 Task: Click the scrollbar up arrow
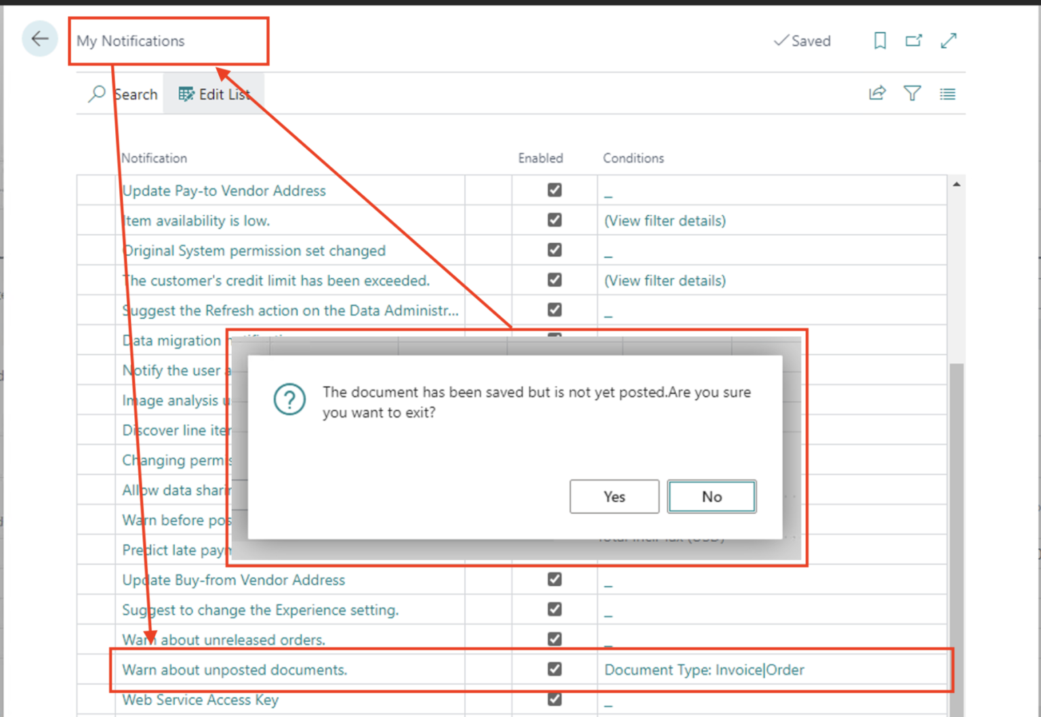click(x=956, y=182)
